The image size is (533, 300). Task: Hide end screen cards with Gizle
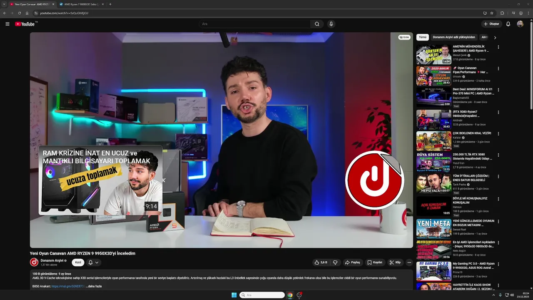[x=404, y=37]
